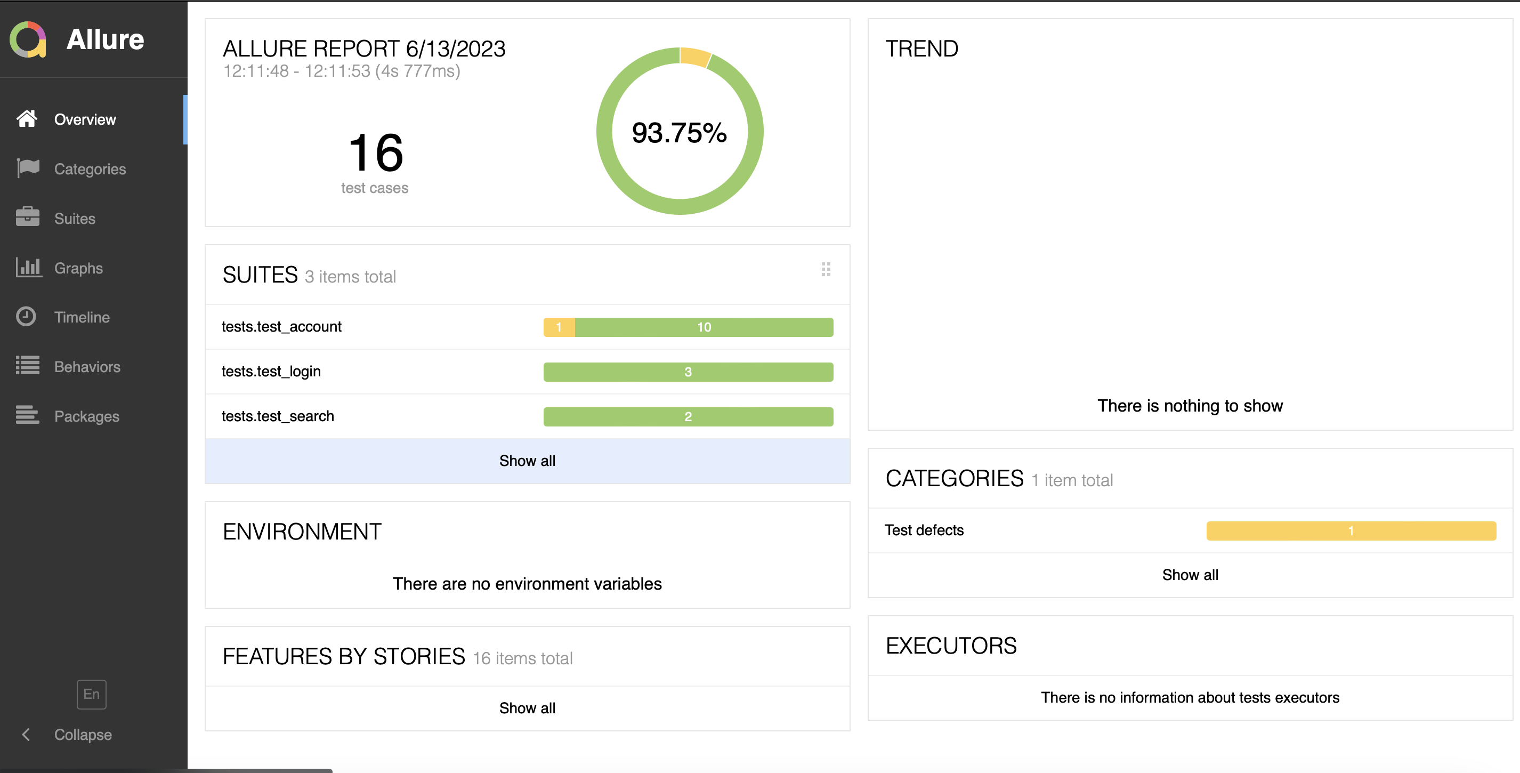
Task: Show all categories
Action: point(1190,575)
